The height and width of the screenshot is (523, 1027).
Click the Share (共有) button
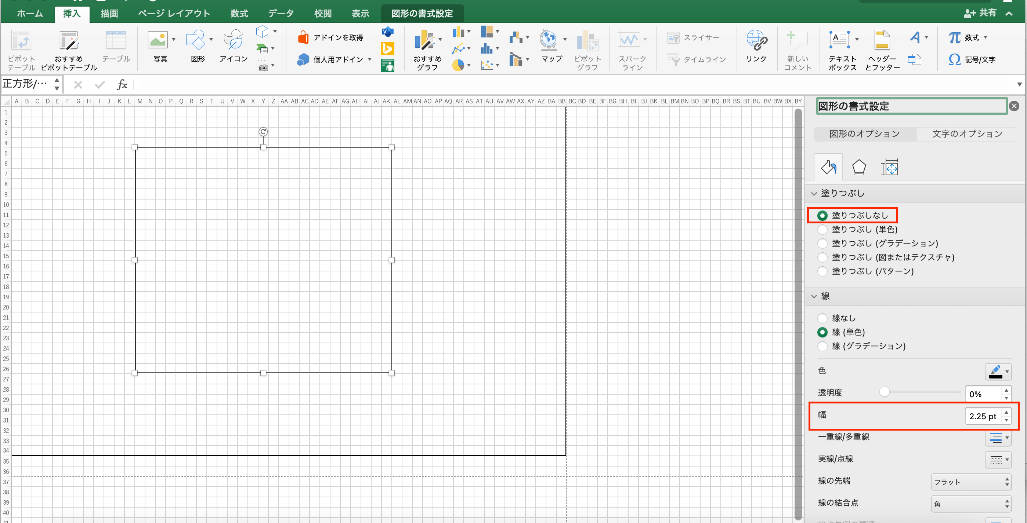[x=980, y=13]
